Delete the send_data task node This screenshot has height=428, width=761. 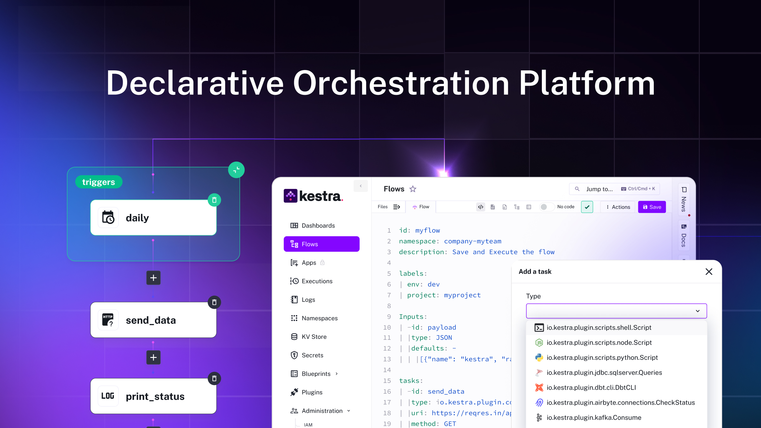click(214, 302)
